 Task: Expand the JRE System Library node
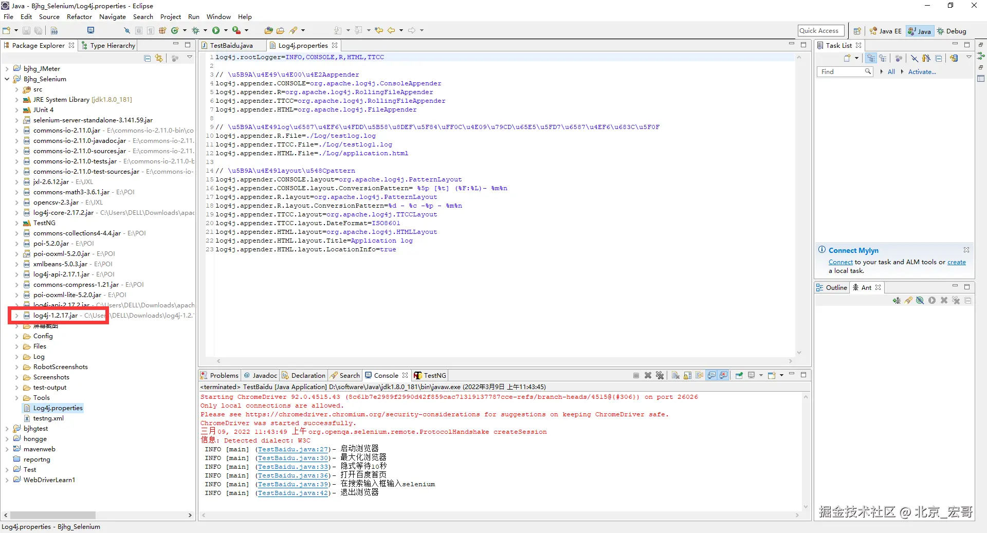pos(16,100)
